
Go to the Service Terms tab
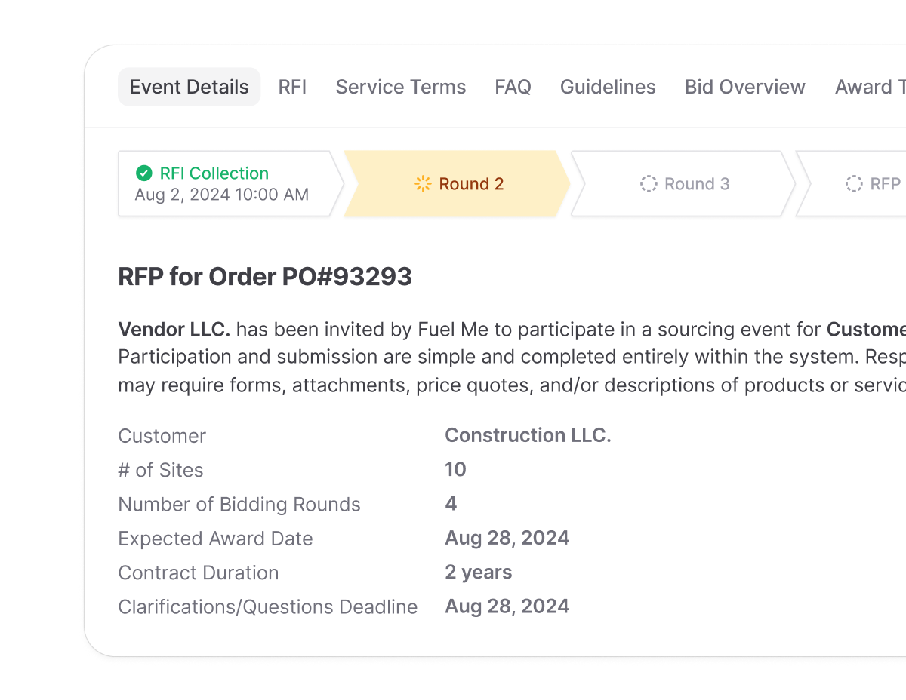click(x=400, y=87)
